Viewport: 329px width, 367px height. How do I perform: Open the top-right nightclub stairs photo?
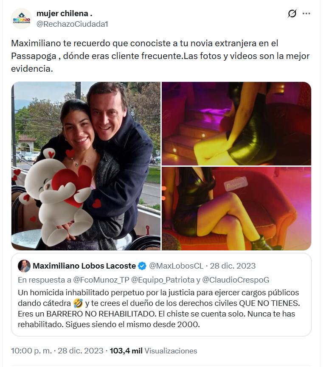[236, 123]
